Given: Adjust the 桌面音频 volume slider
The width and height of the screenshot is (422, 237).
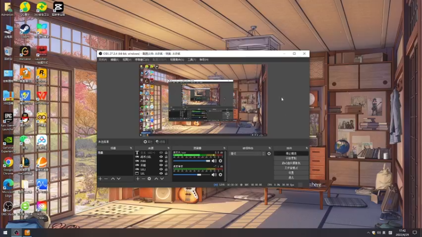Looking at the screenshot, I should pyautogui.click(x=191, y=175).
